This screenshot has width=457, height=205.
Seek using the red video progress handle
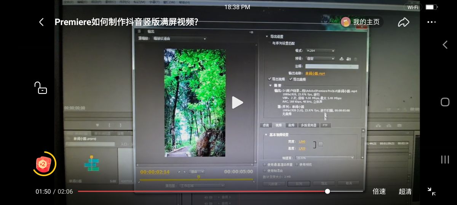[x=328, y=191]
